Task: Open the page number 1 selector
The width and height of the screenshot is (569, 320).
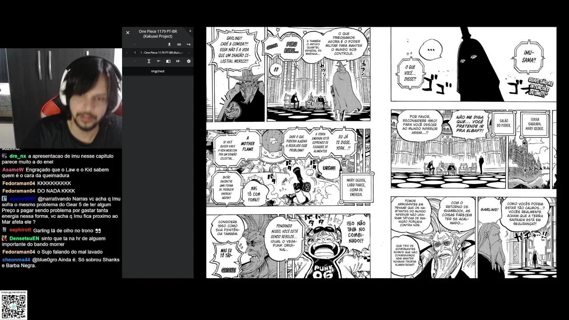Action: [135, 52]
